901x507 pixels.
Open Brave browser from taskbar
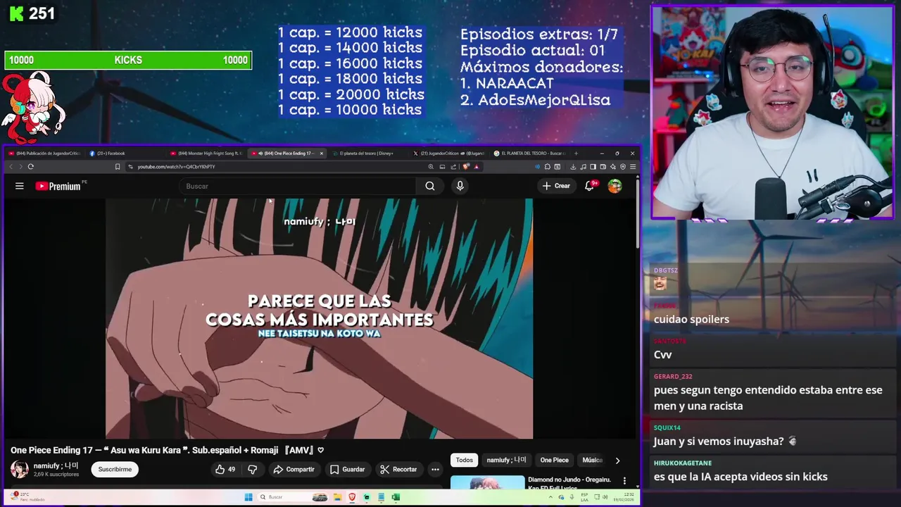click(352, 497)
